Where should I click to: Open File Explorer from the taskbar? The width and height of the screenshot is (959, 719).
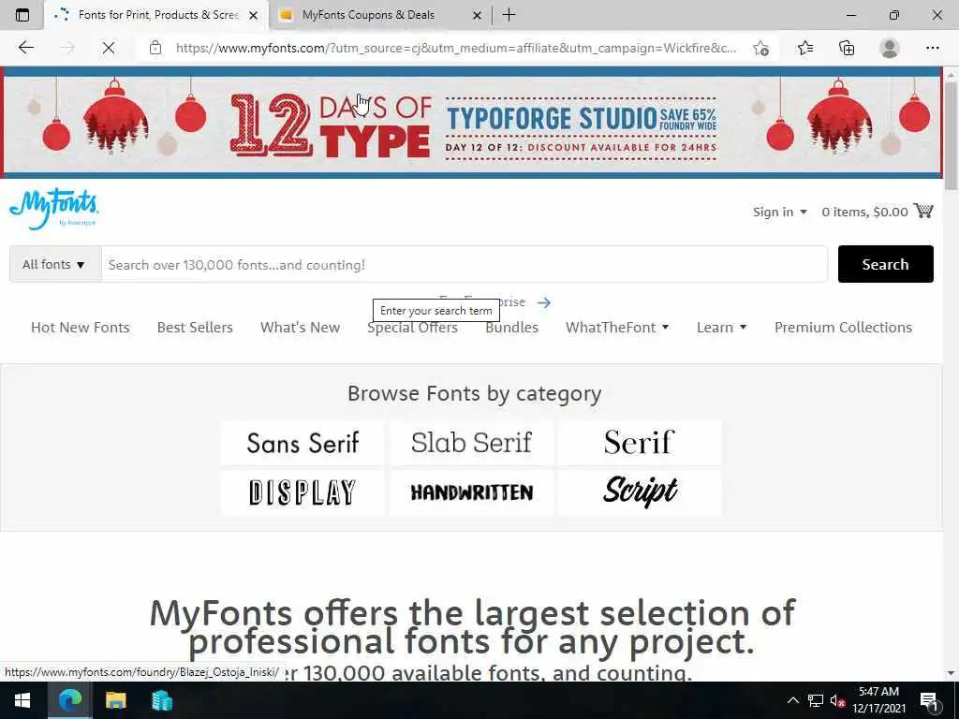(x=115, y=700)
